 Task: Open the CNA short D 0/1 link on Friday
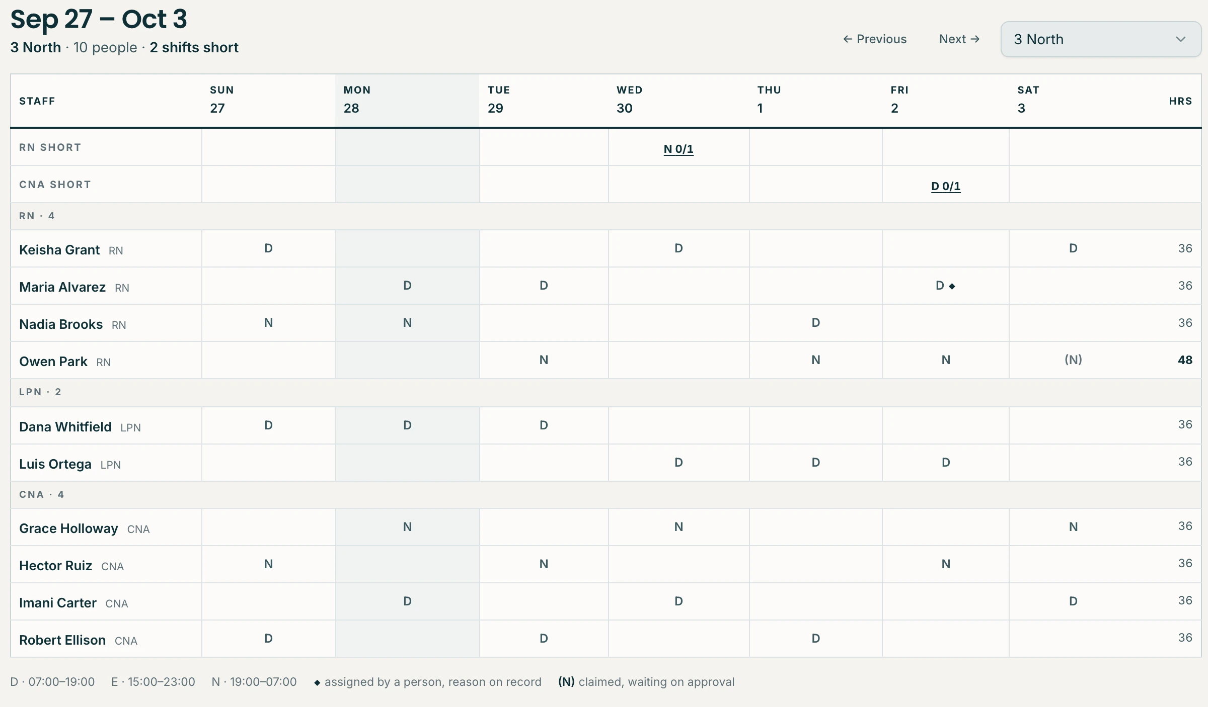point(946,186)
